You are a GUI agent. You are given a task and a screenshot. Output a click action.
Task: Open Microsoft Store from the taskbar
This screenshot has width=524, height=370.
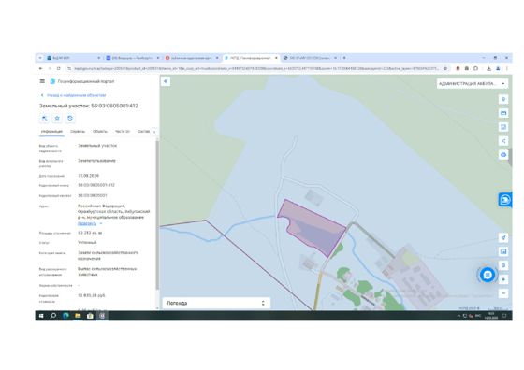[90, 316]
